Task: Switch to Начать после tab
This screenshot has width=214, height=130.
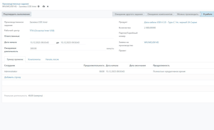Action: pos(52,59)
